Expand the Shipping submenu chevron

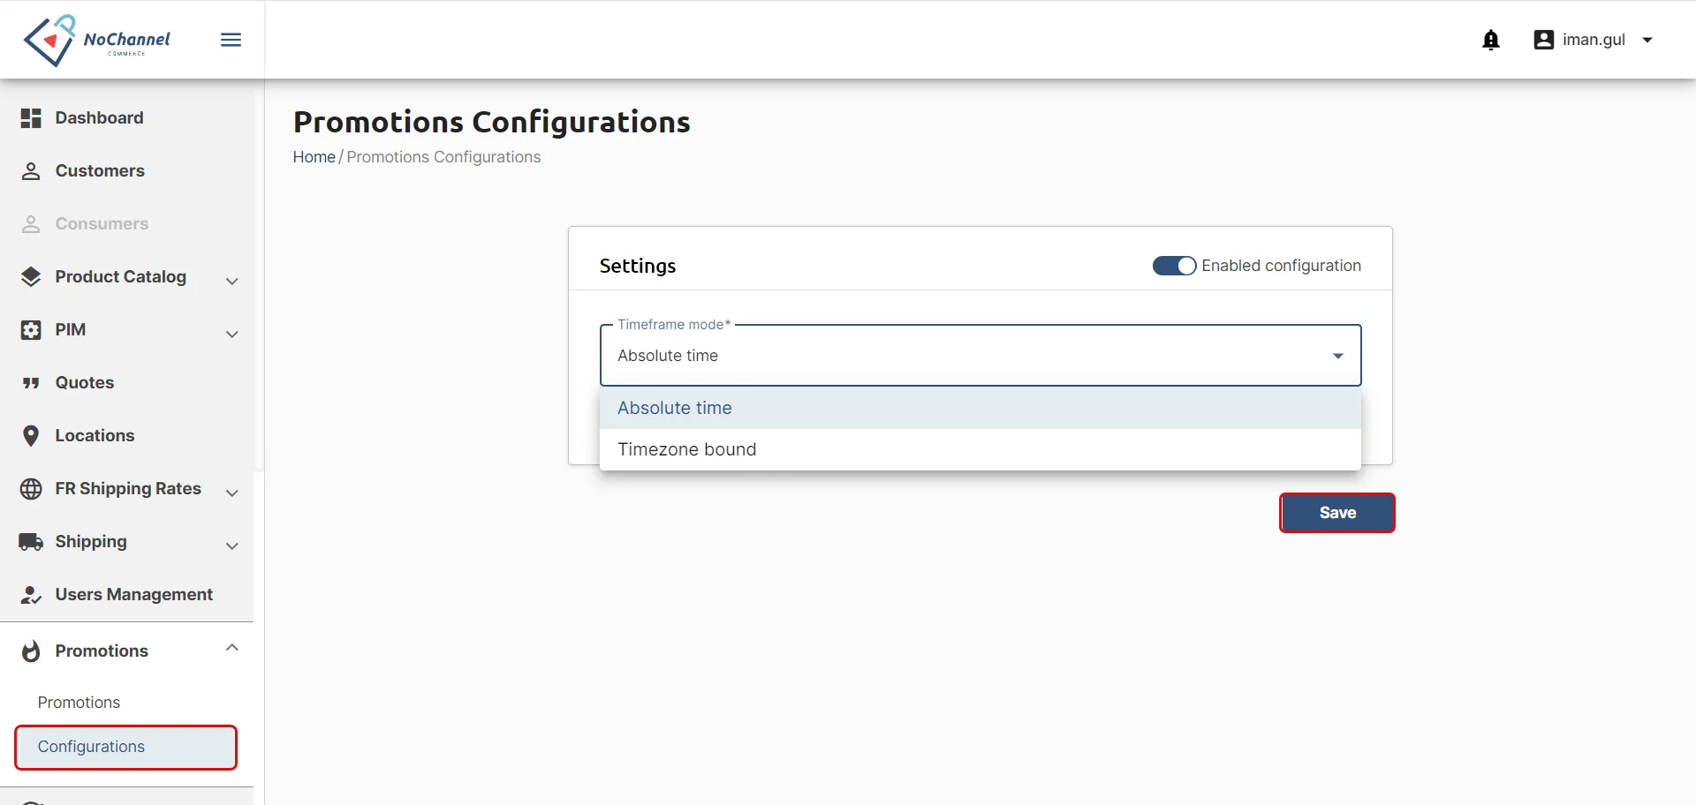coord(232,546)
